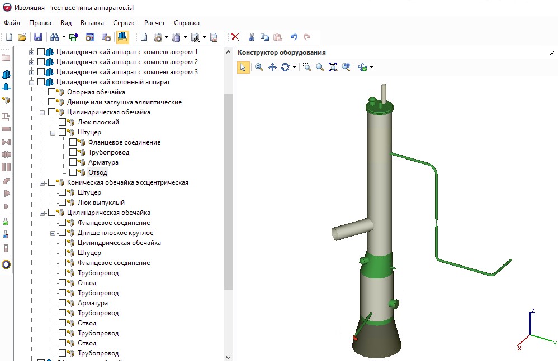
Task: Tick checkbox for Цилиндрический колонный аппарат
Action: tap(41, 82)
